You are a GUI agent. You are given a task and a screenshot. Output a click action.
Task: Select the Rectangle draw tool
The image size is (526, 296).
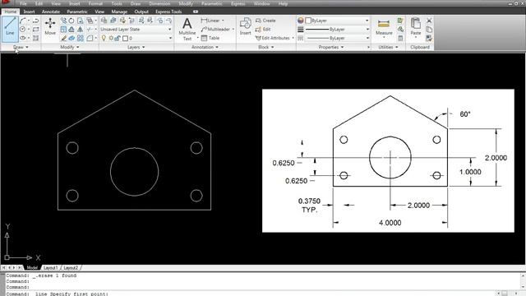[36, 30]
